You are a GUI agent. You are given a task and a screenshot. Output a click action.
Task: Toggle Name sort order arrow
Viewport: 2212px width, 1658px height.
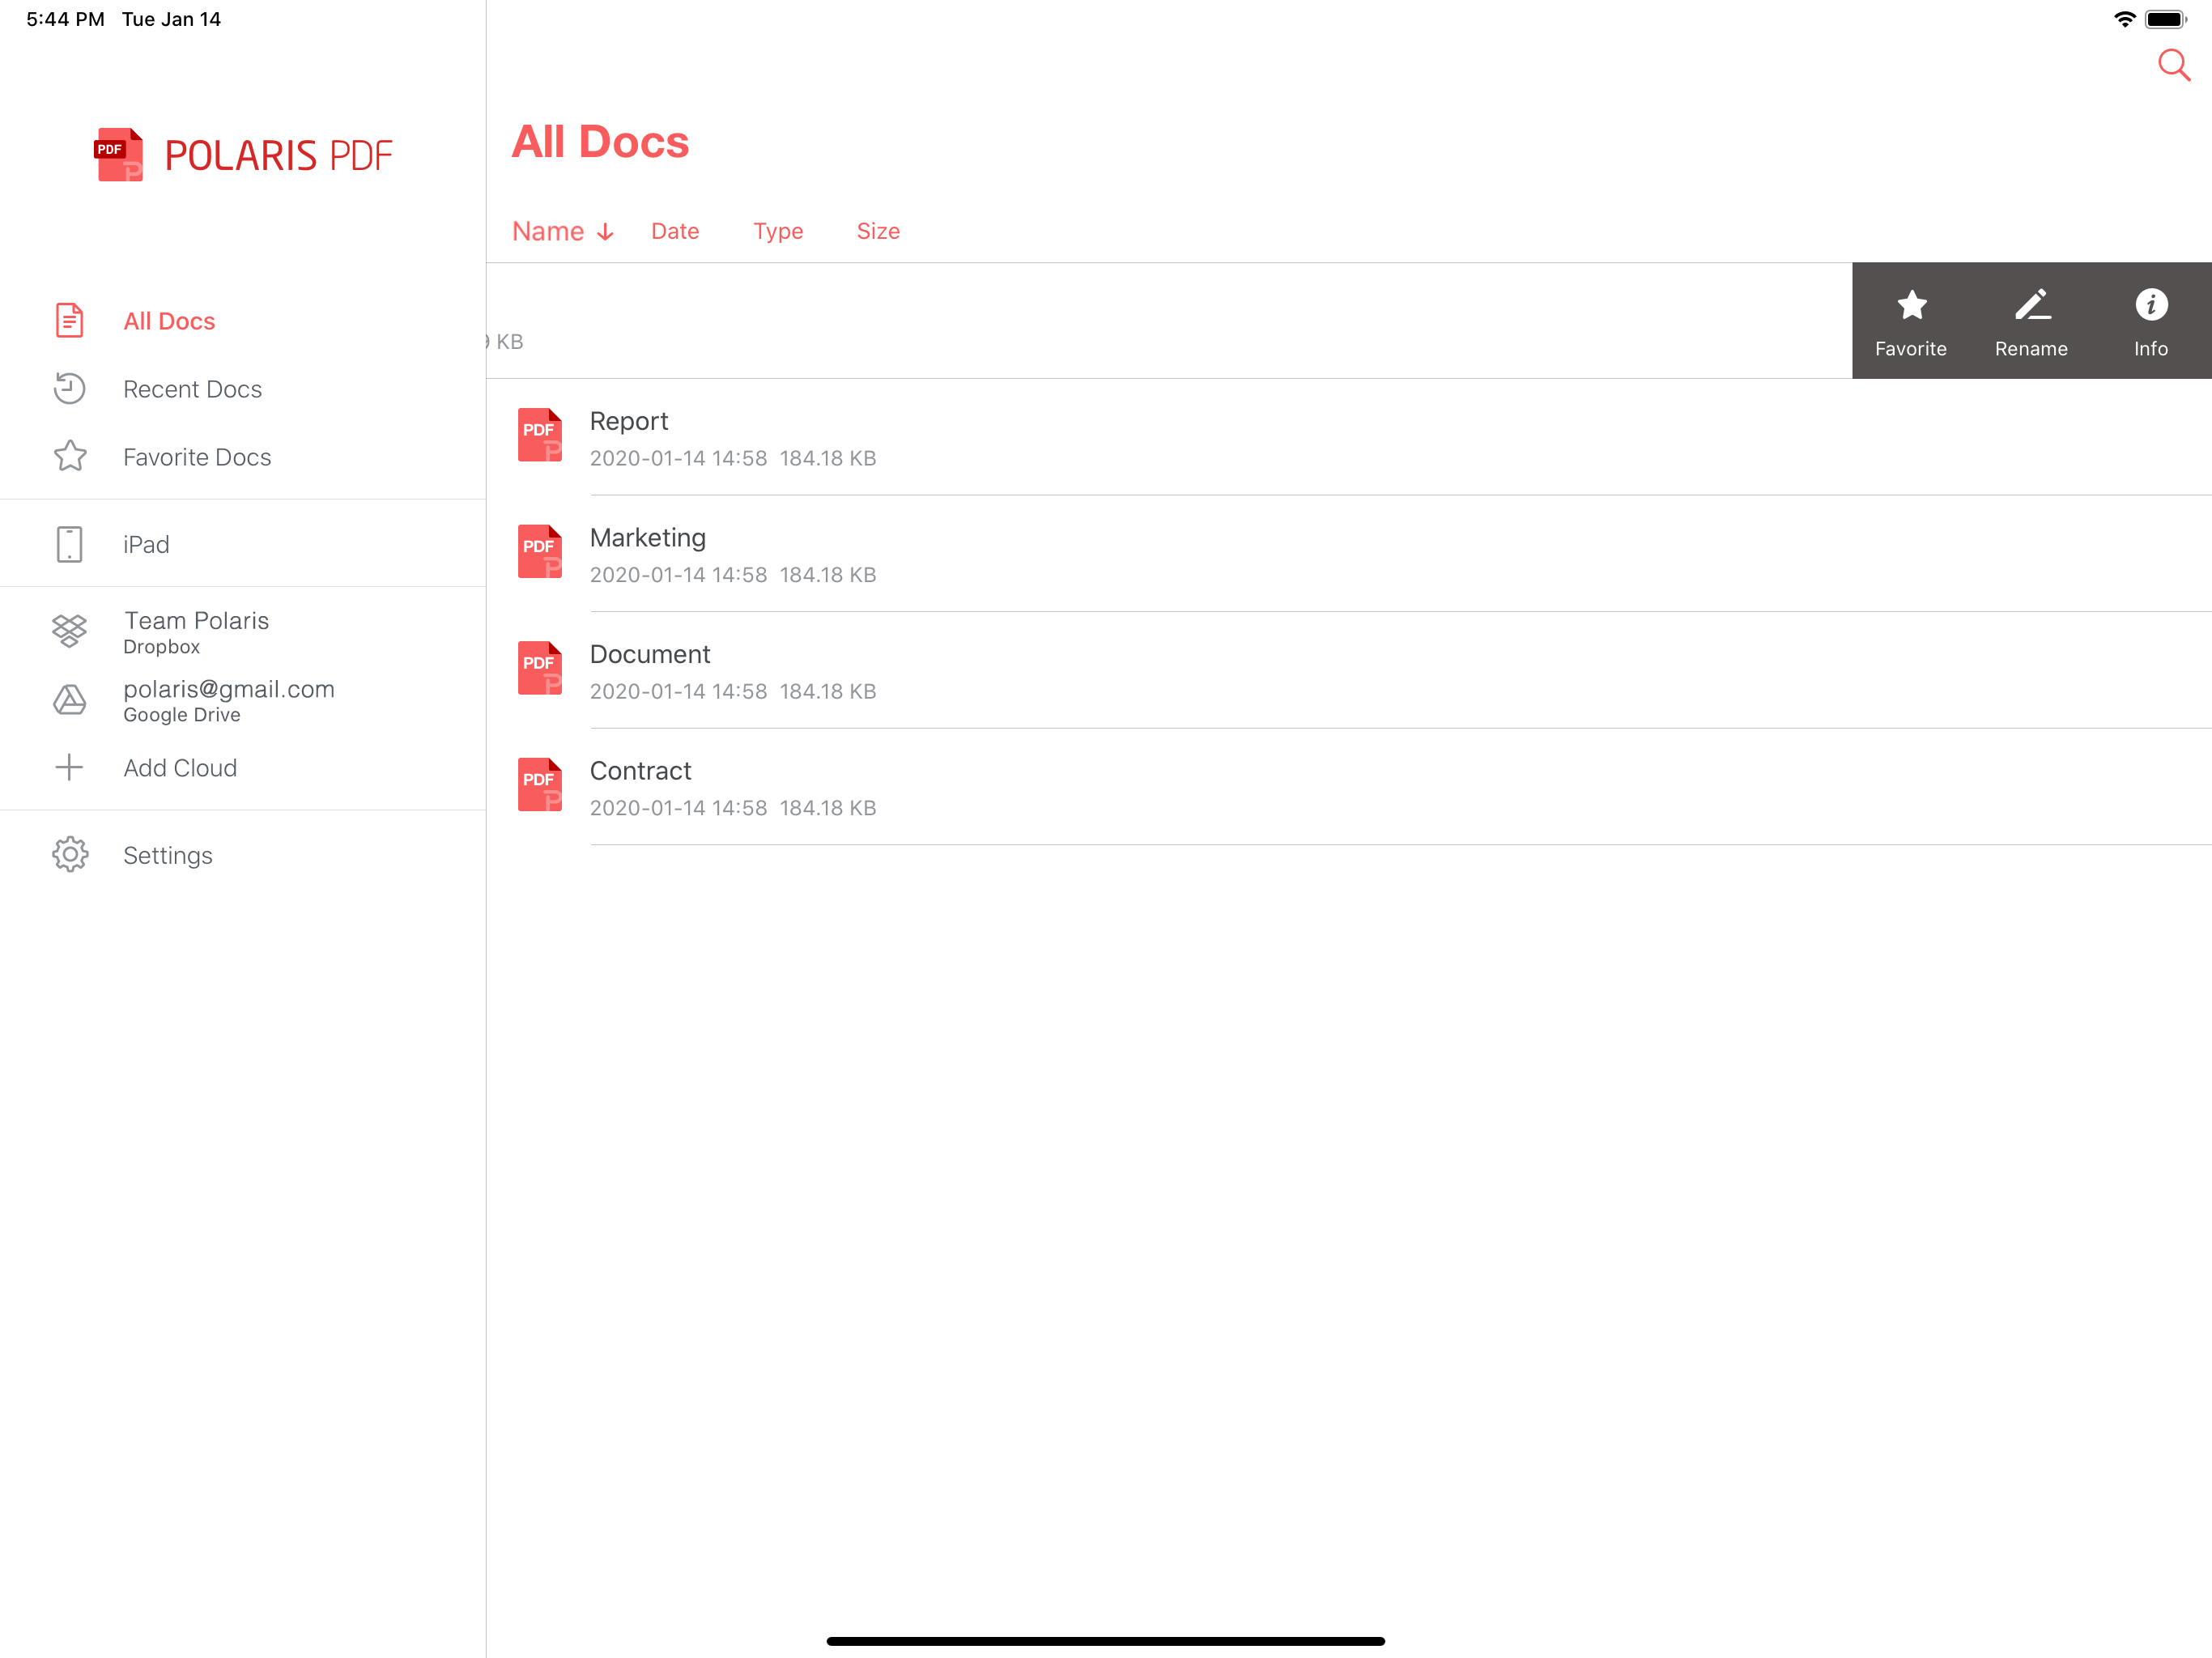coord(605,232)
